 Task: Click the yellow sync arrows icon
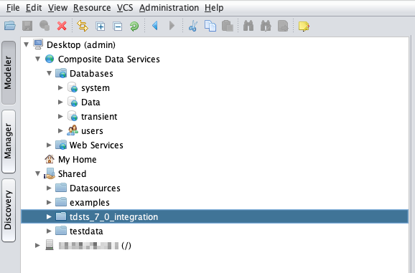pyautogui.click(x=83, y=26)
